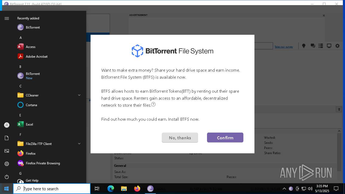Open volume control in system tray
The image size is (345, 194).
310,189
